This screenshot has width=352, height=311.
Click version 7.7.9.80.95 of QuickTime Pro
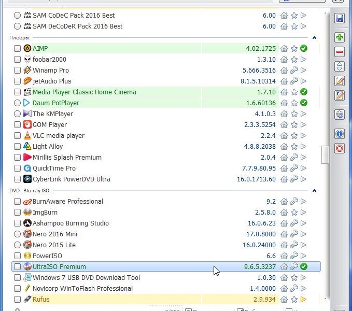pyautogui.click(x=259, y=168)
